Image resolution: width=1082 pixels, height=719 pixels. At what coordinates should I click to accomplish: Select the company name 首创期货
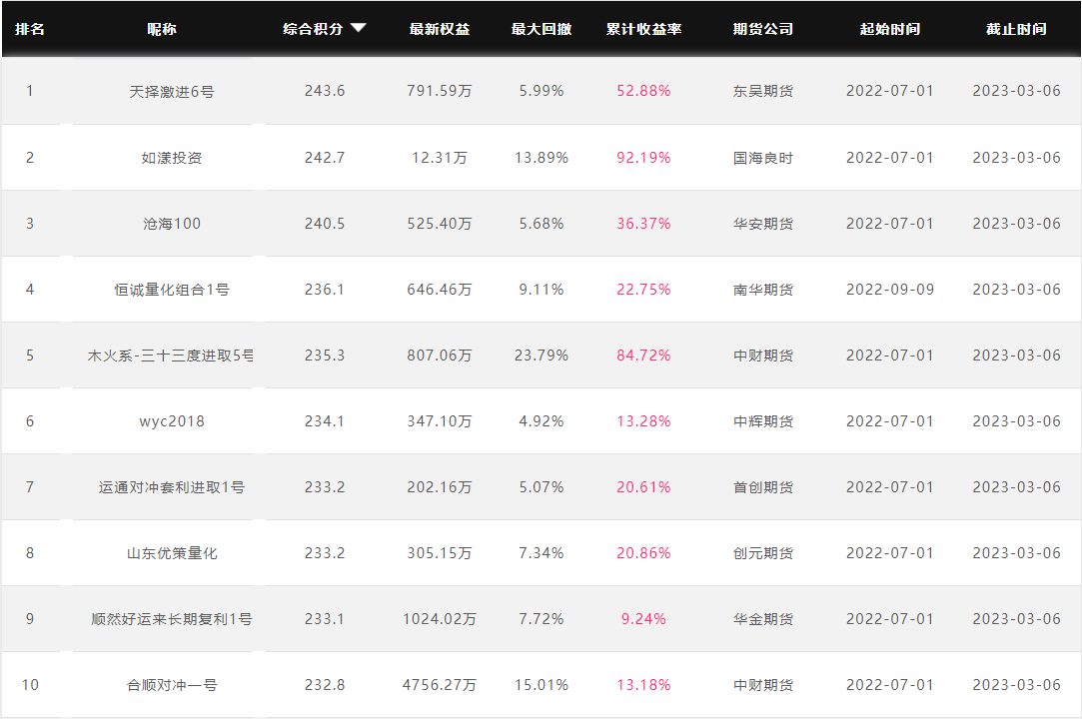click(762, 487)
